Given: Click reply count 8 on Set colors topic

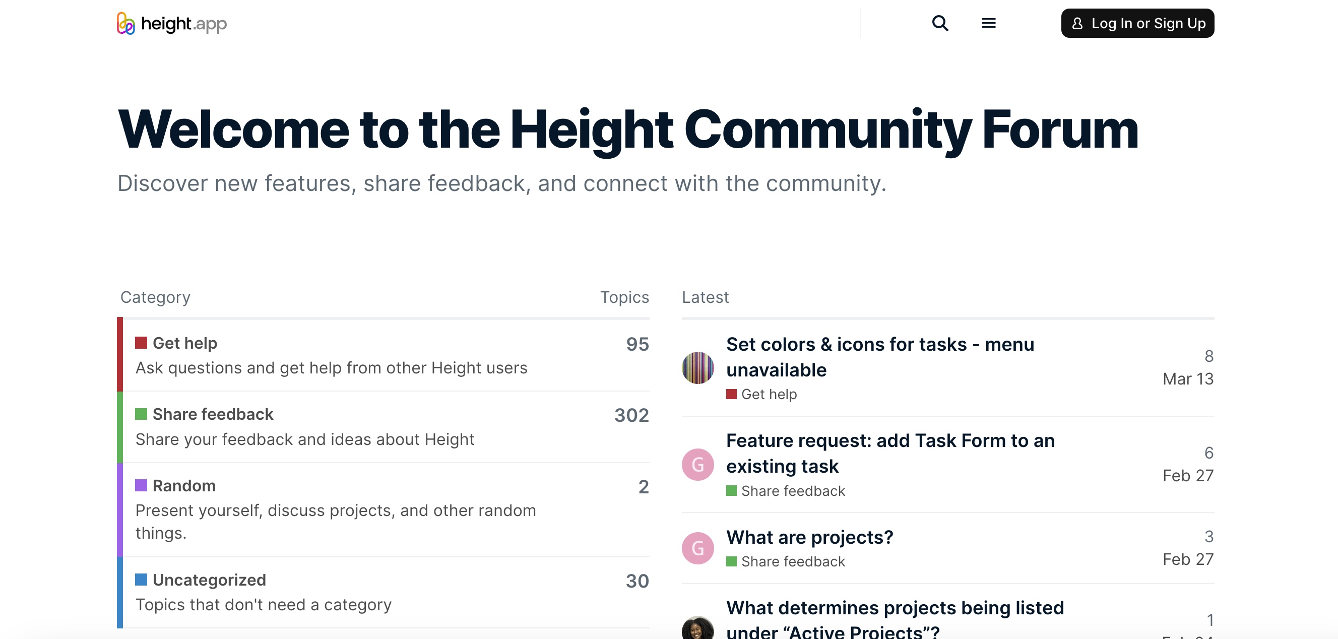Looking at the screenshot, I should coord(1208,356).
